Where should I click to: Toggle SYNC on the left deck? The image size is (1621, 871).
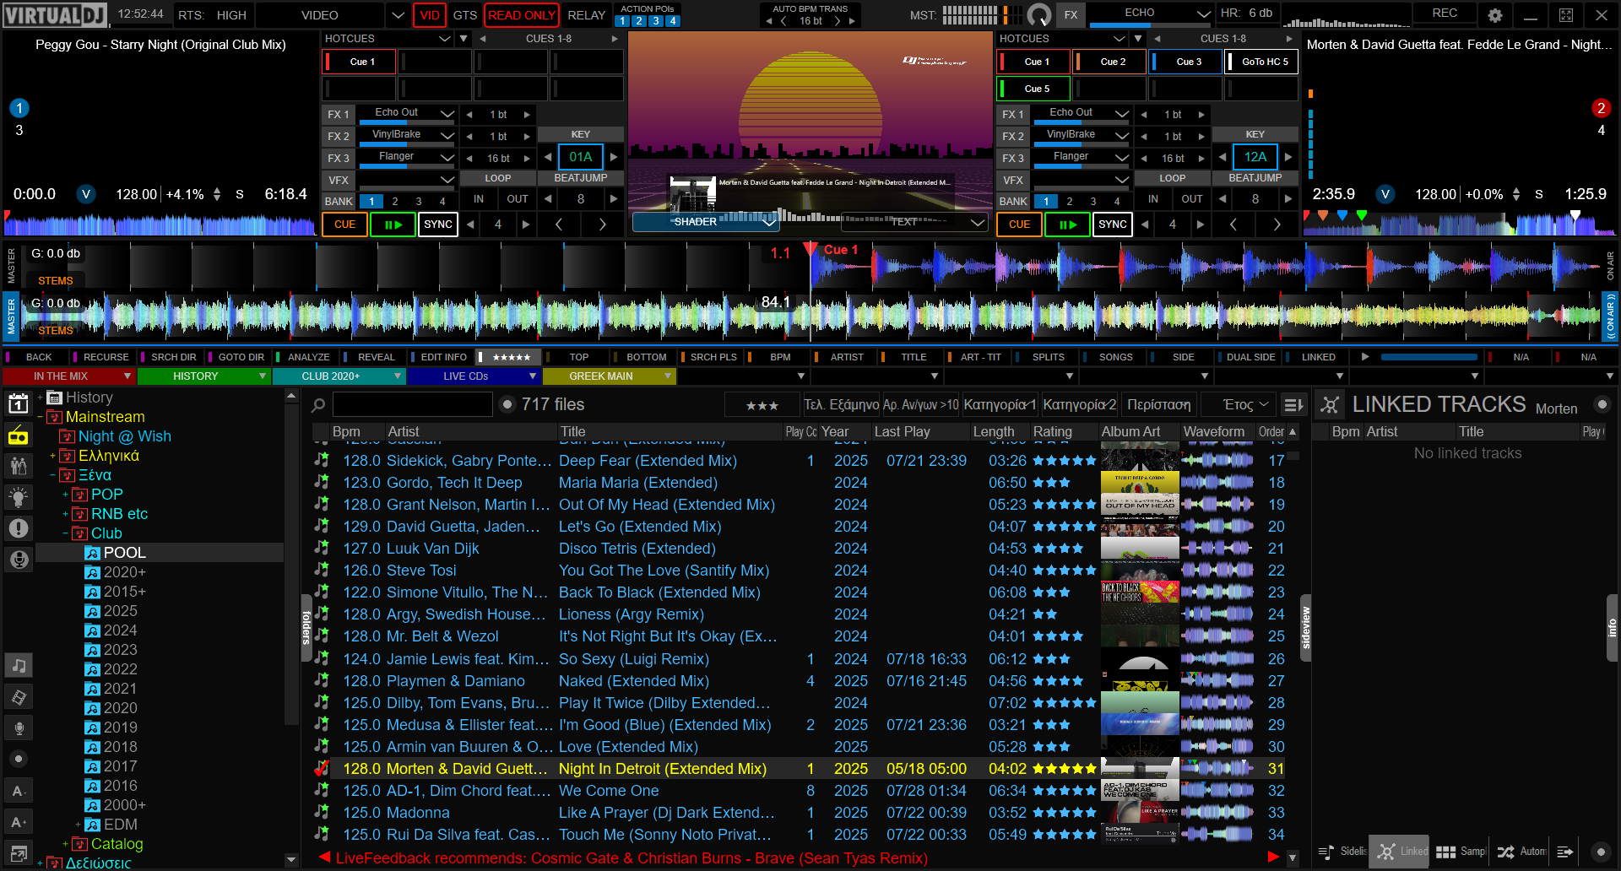point(437,225)
